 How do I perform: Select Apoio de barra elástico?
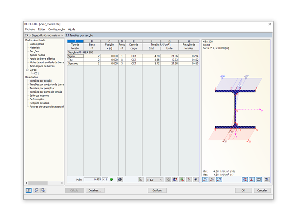[42, 59]
